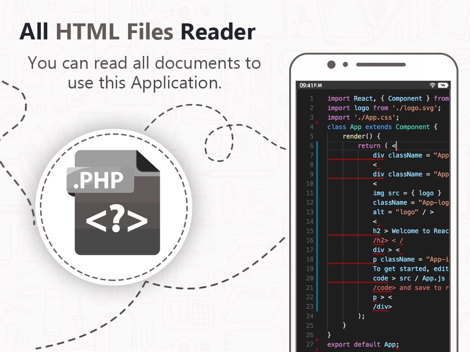Click the "export default App;" line

coord(363,345)
